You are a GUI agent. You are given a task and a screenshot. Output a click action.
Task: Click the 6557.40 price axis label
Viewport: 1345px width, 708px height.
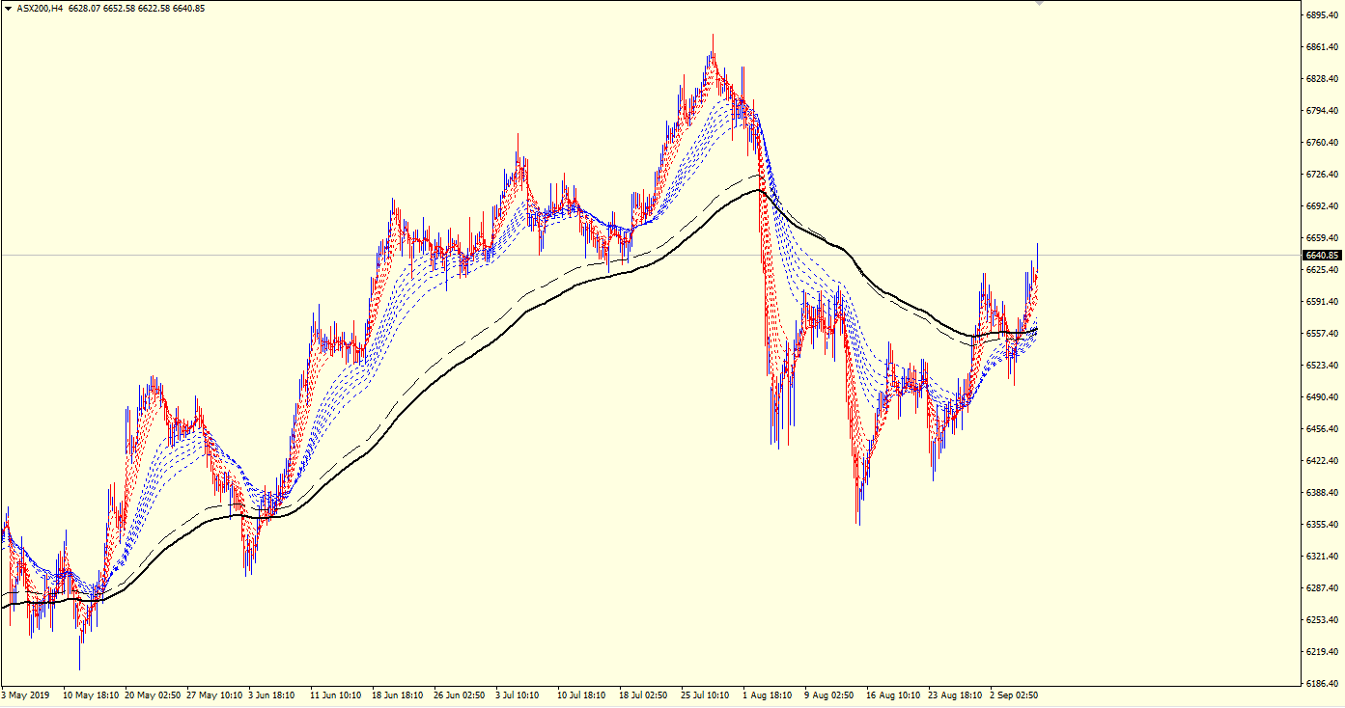pyautogui.click(x=1321, y=334)
